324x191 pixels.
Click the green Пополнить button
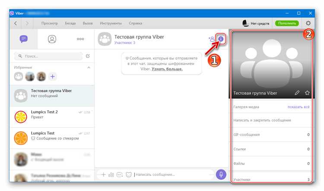[287, 23]
